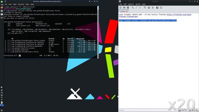Click the first Redo arrow in editor toolbar
Image resolution: width=199 pixels, height=112 pixels.
point(137,8)
